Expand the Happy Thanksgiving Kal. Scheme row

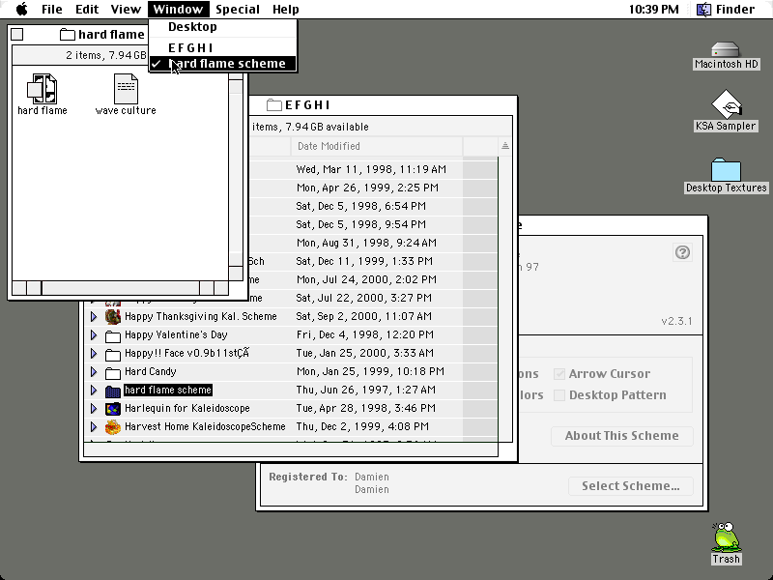[93, 317]
